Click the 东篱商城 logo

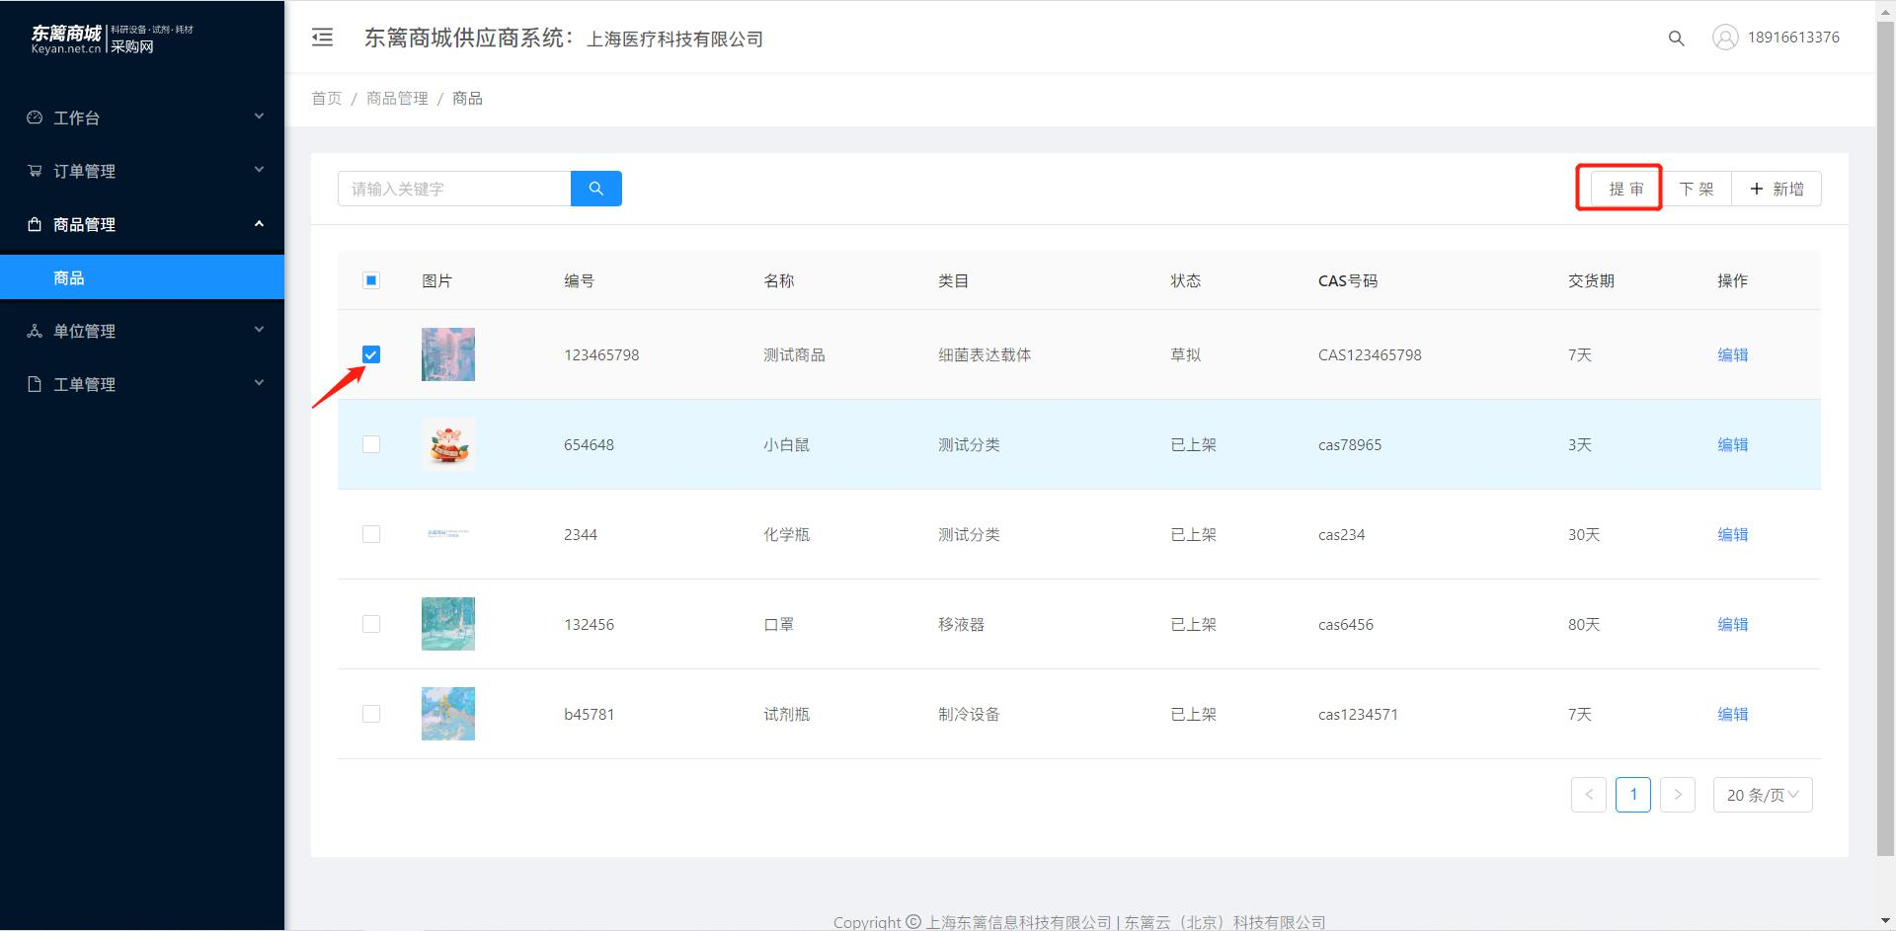[x=112, y=39]
